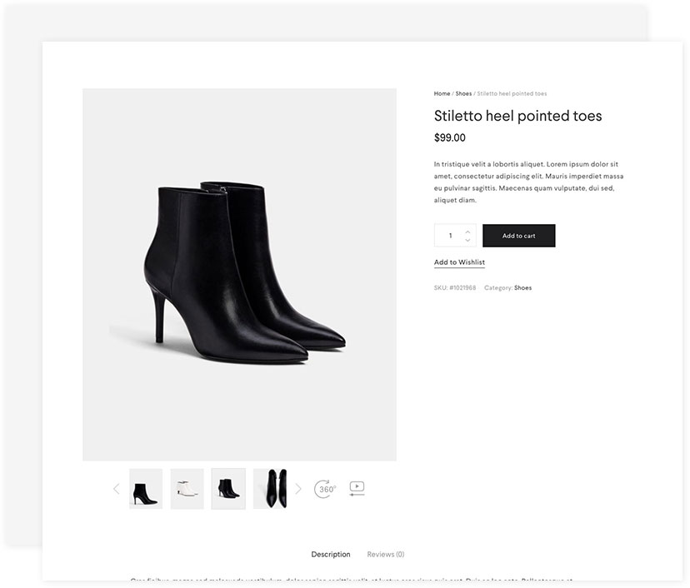Click the quantity input field
Image resolution: width=690 pixels, height=588 pixels.
pos(451,236)
